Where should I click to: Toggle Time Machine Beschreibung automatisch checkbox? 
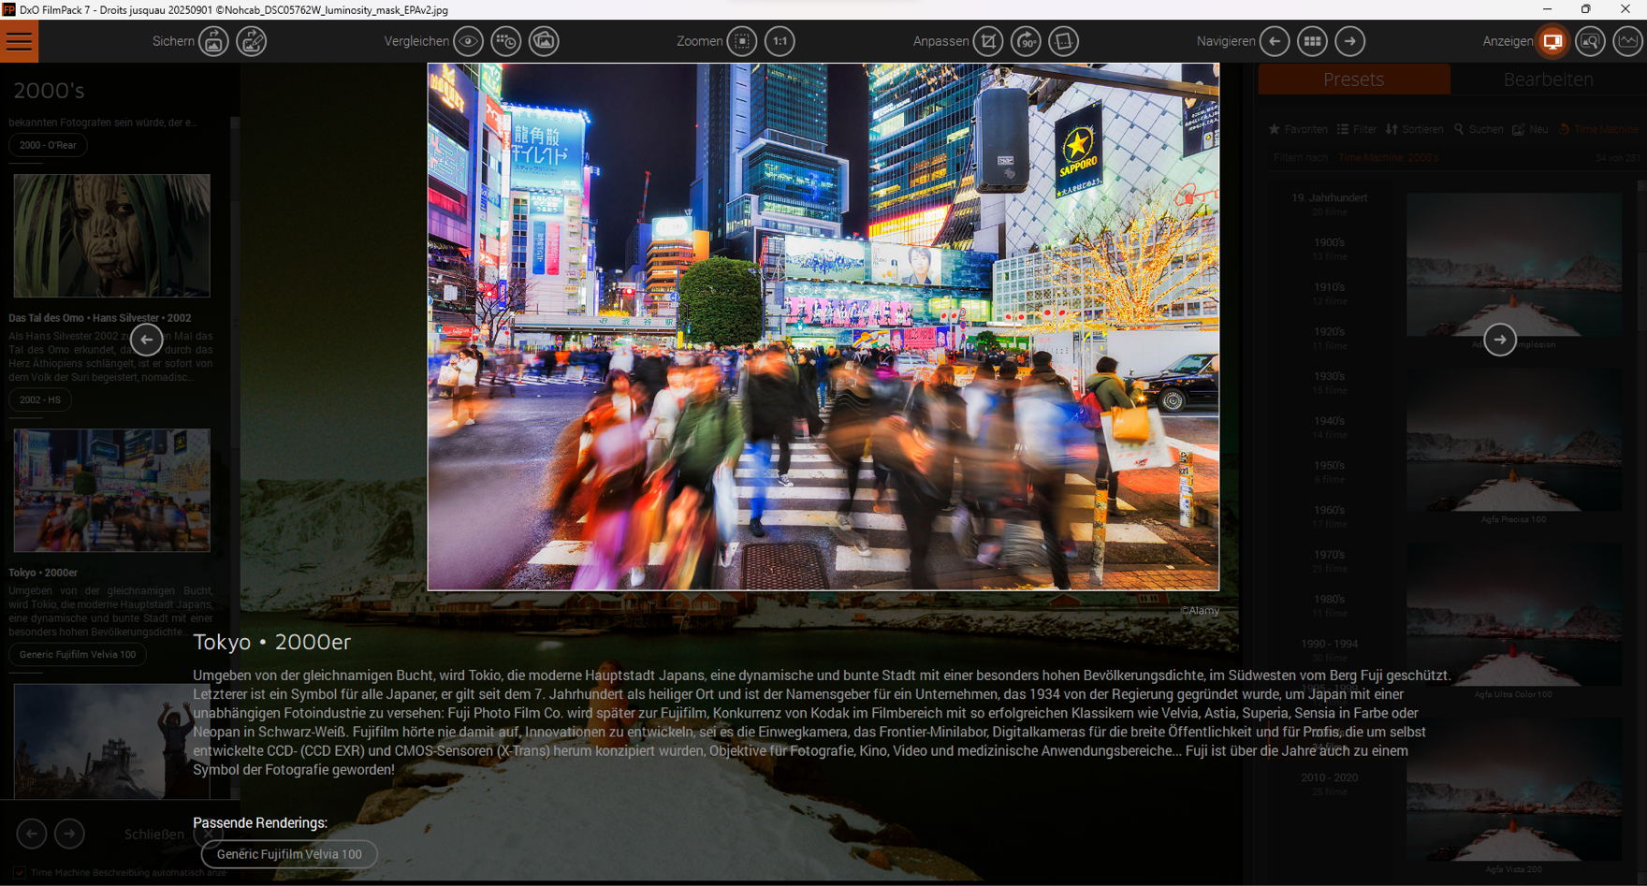pos(19,872)
